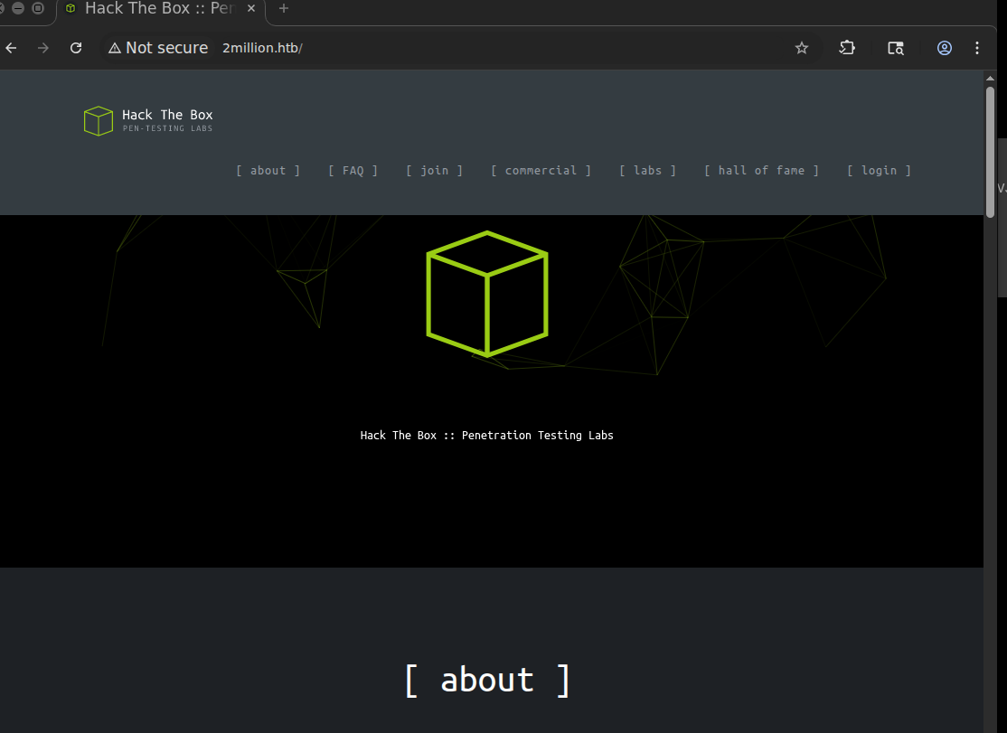The width and height of the screenshot is (1007, 733).
Task: Maximize the browser window
Action: [x=38, y=8]
